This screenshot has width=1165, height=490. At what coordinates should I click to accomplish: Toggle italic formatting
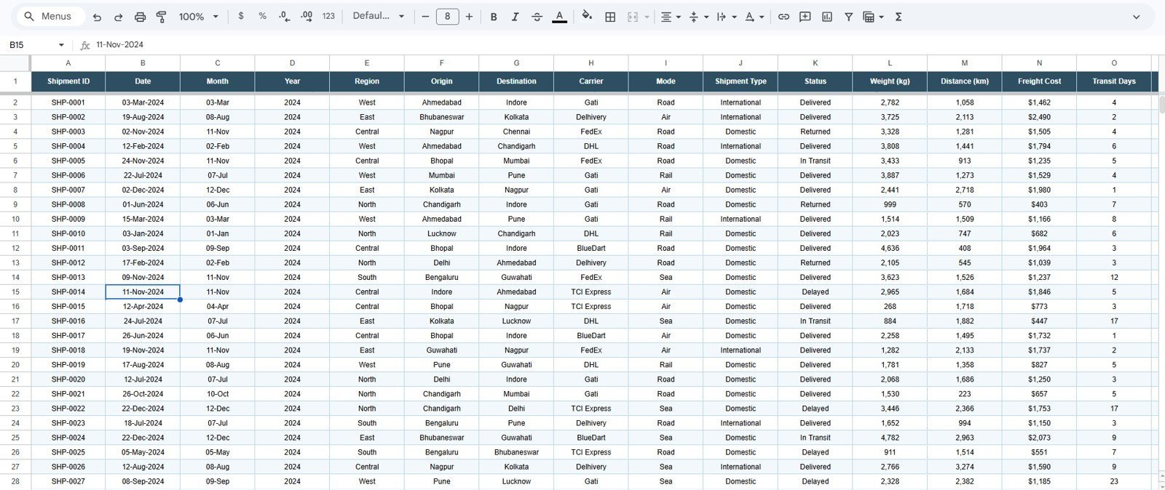point(515,17)
